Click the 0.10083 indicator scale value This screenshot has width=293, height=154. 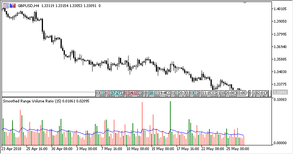(280, 100)
